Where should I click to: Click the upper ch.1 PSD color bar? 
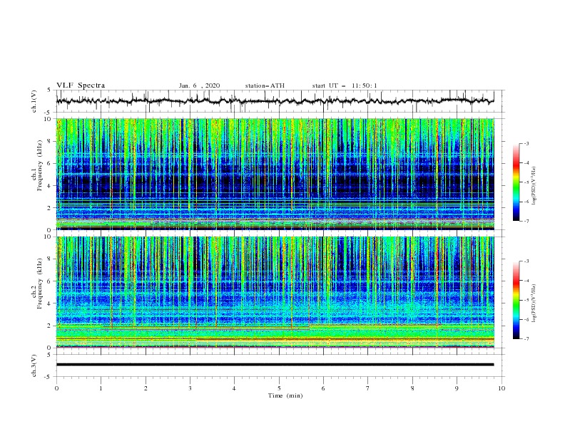[x=516, y=182]
